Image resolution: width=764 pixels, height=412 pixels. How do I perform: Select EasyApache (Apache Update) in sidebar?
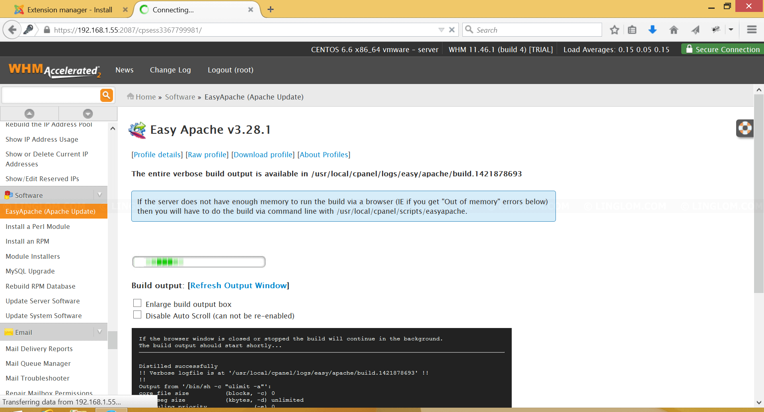(54, 211)
